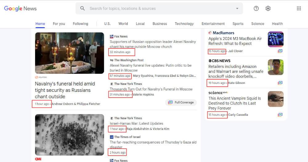Click the 57 minutes ago timestamp

120,76
